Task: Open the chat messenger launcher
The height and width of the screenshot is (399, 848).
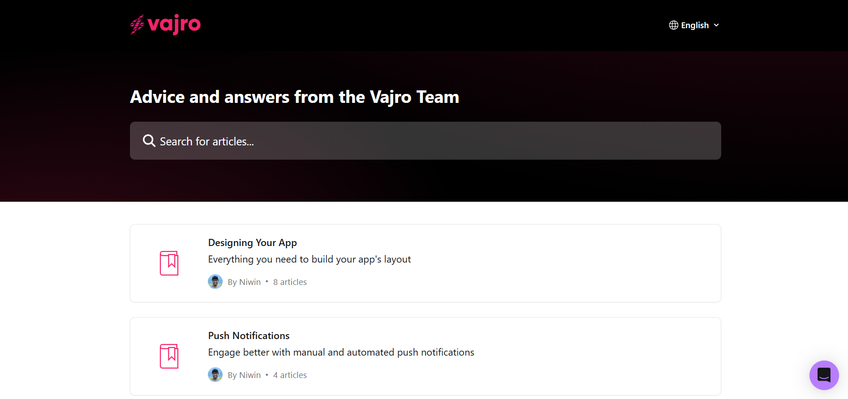Action: point(824,375)
